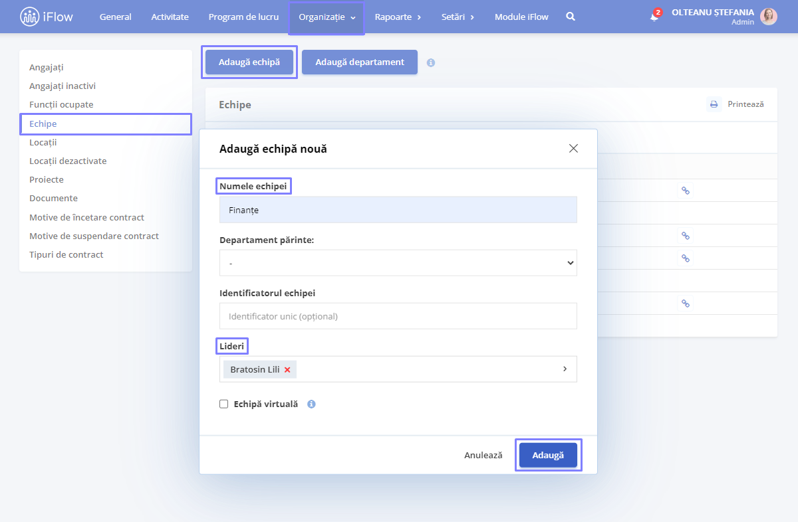This screenshot has height=522, width=798.
Task: Open the search magnifier icon
Action: point(571,17)
